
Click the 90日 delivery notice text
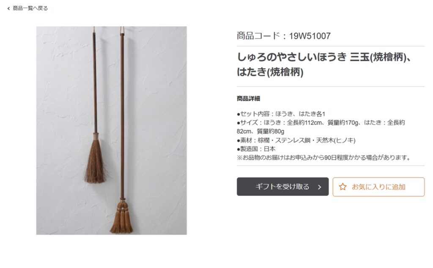coord(323,158)
